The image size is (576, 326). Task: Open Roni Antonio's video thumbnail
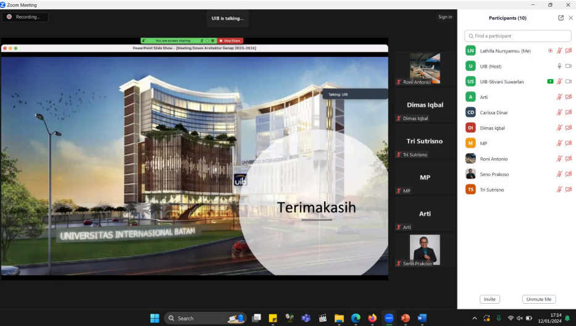[x=425, y=69]
